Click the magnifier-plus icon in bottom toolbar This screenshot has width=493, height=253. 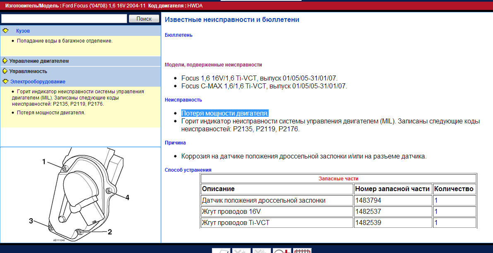[x=282, y=251]
